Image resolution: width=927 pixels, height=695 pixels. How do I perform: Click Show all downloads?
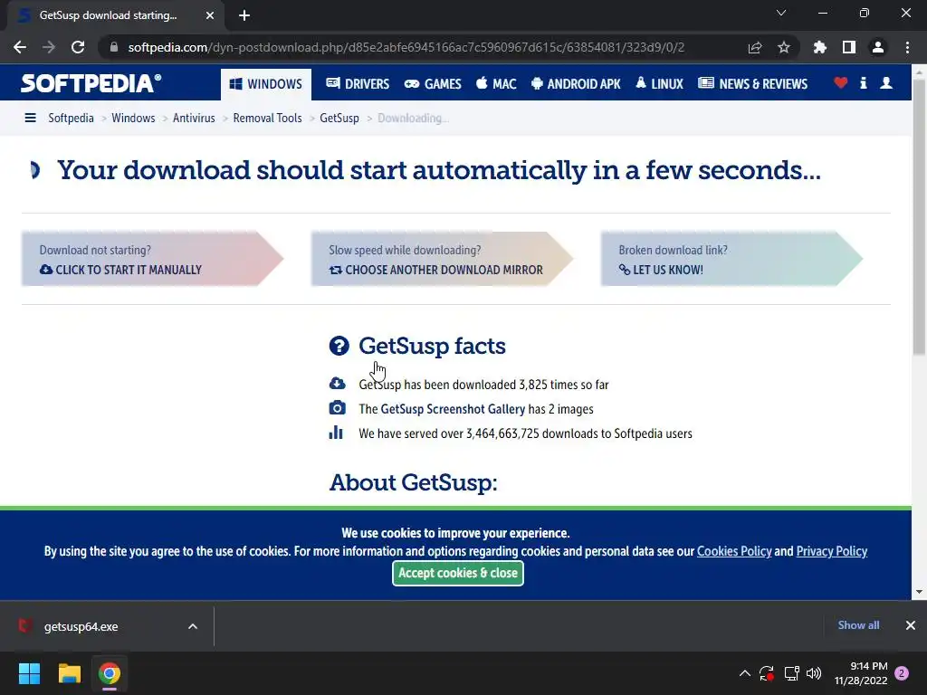[x=858, y=625]
